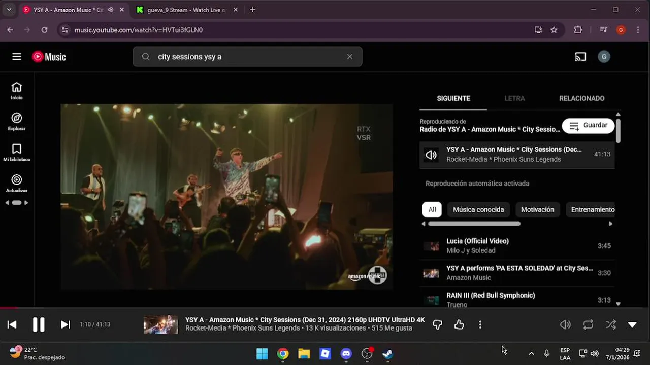
Task: Click the now-playing thumbnail in player bar
Action: click(161, 324)
